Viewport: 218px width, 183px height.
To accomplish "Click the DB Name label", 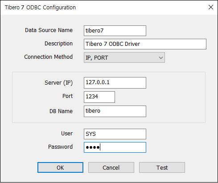I will 61,111.
